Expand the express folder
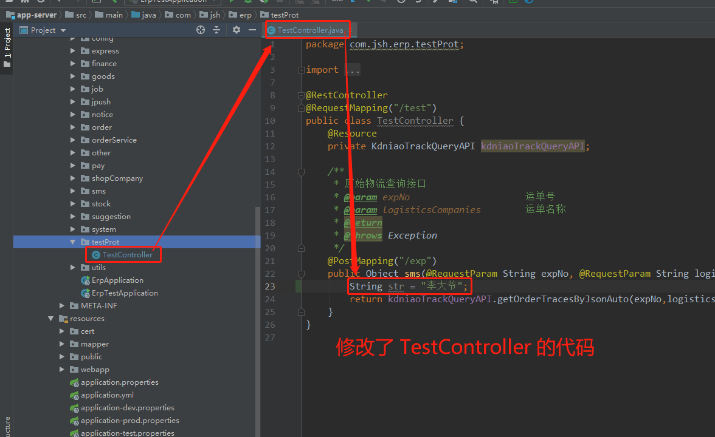This screenshot has width=715, height=437. click(73, 51)
